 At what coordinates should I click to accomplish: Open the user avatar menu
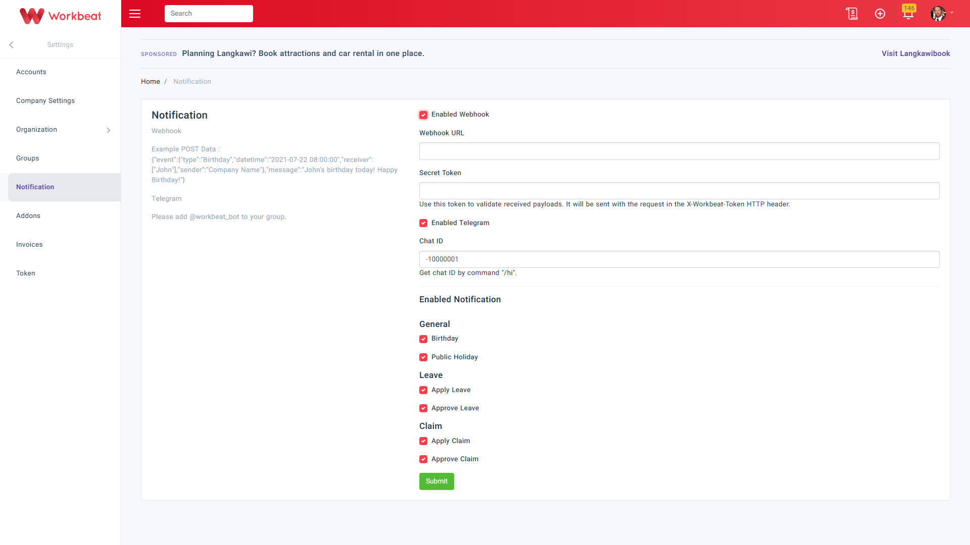coord(938,14)
